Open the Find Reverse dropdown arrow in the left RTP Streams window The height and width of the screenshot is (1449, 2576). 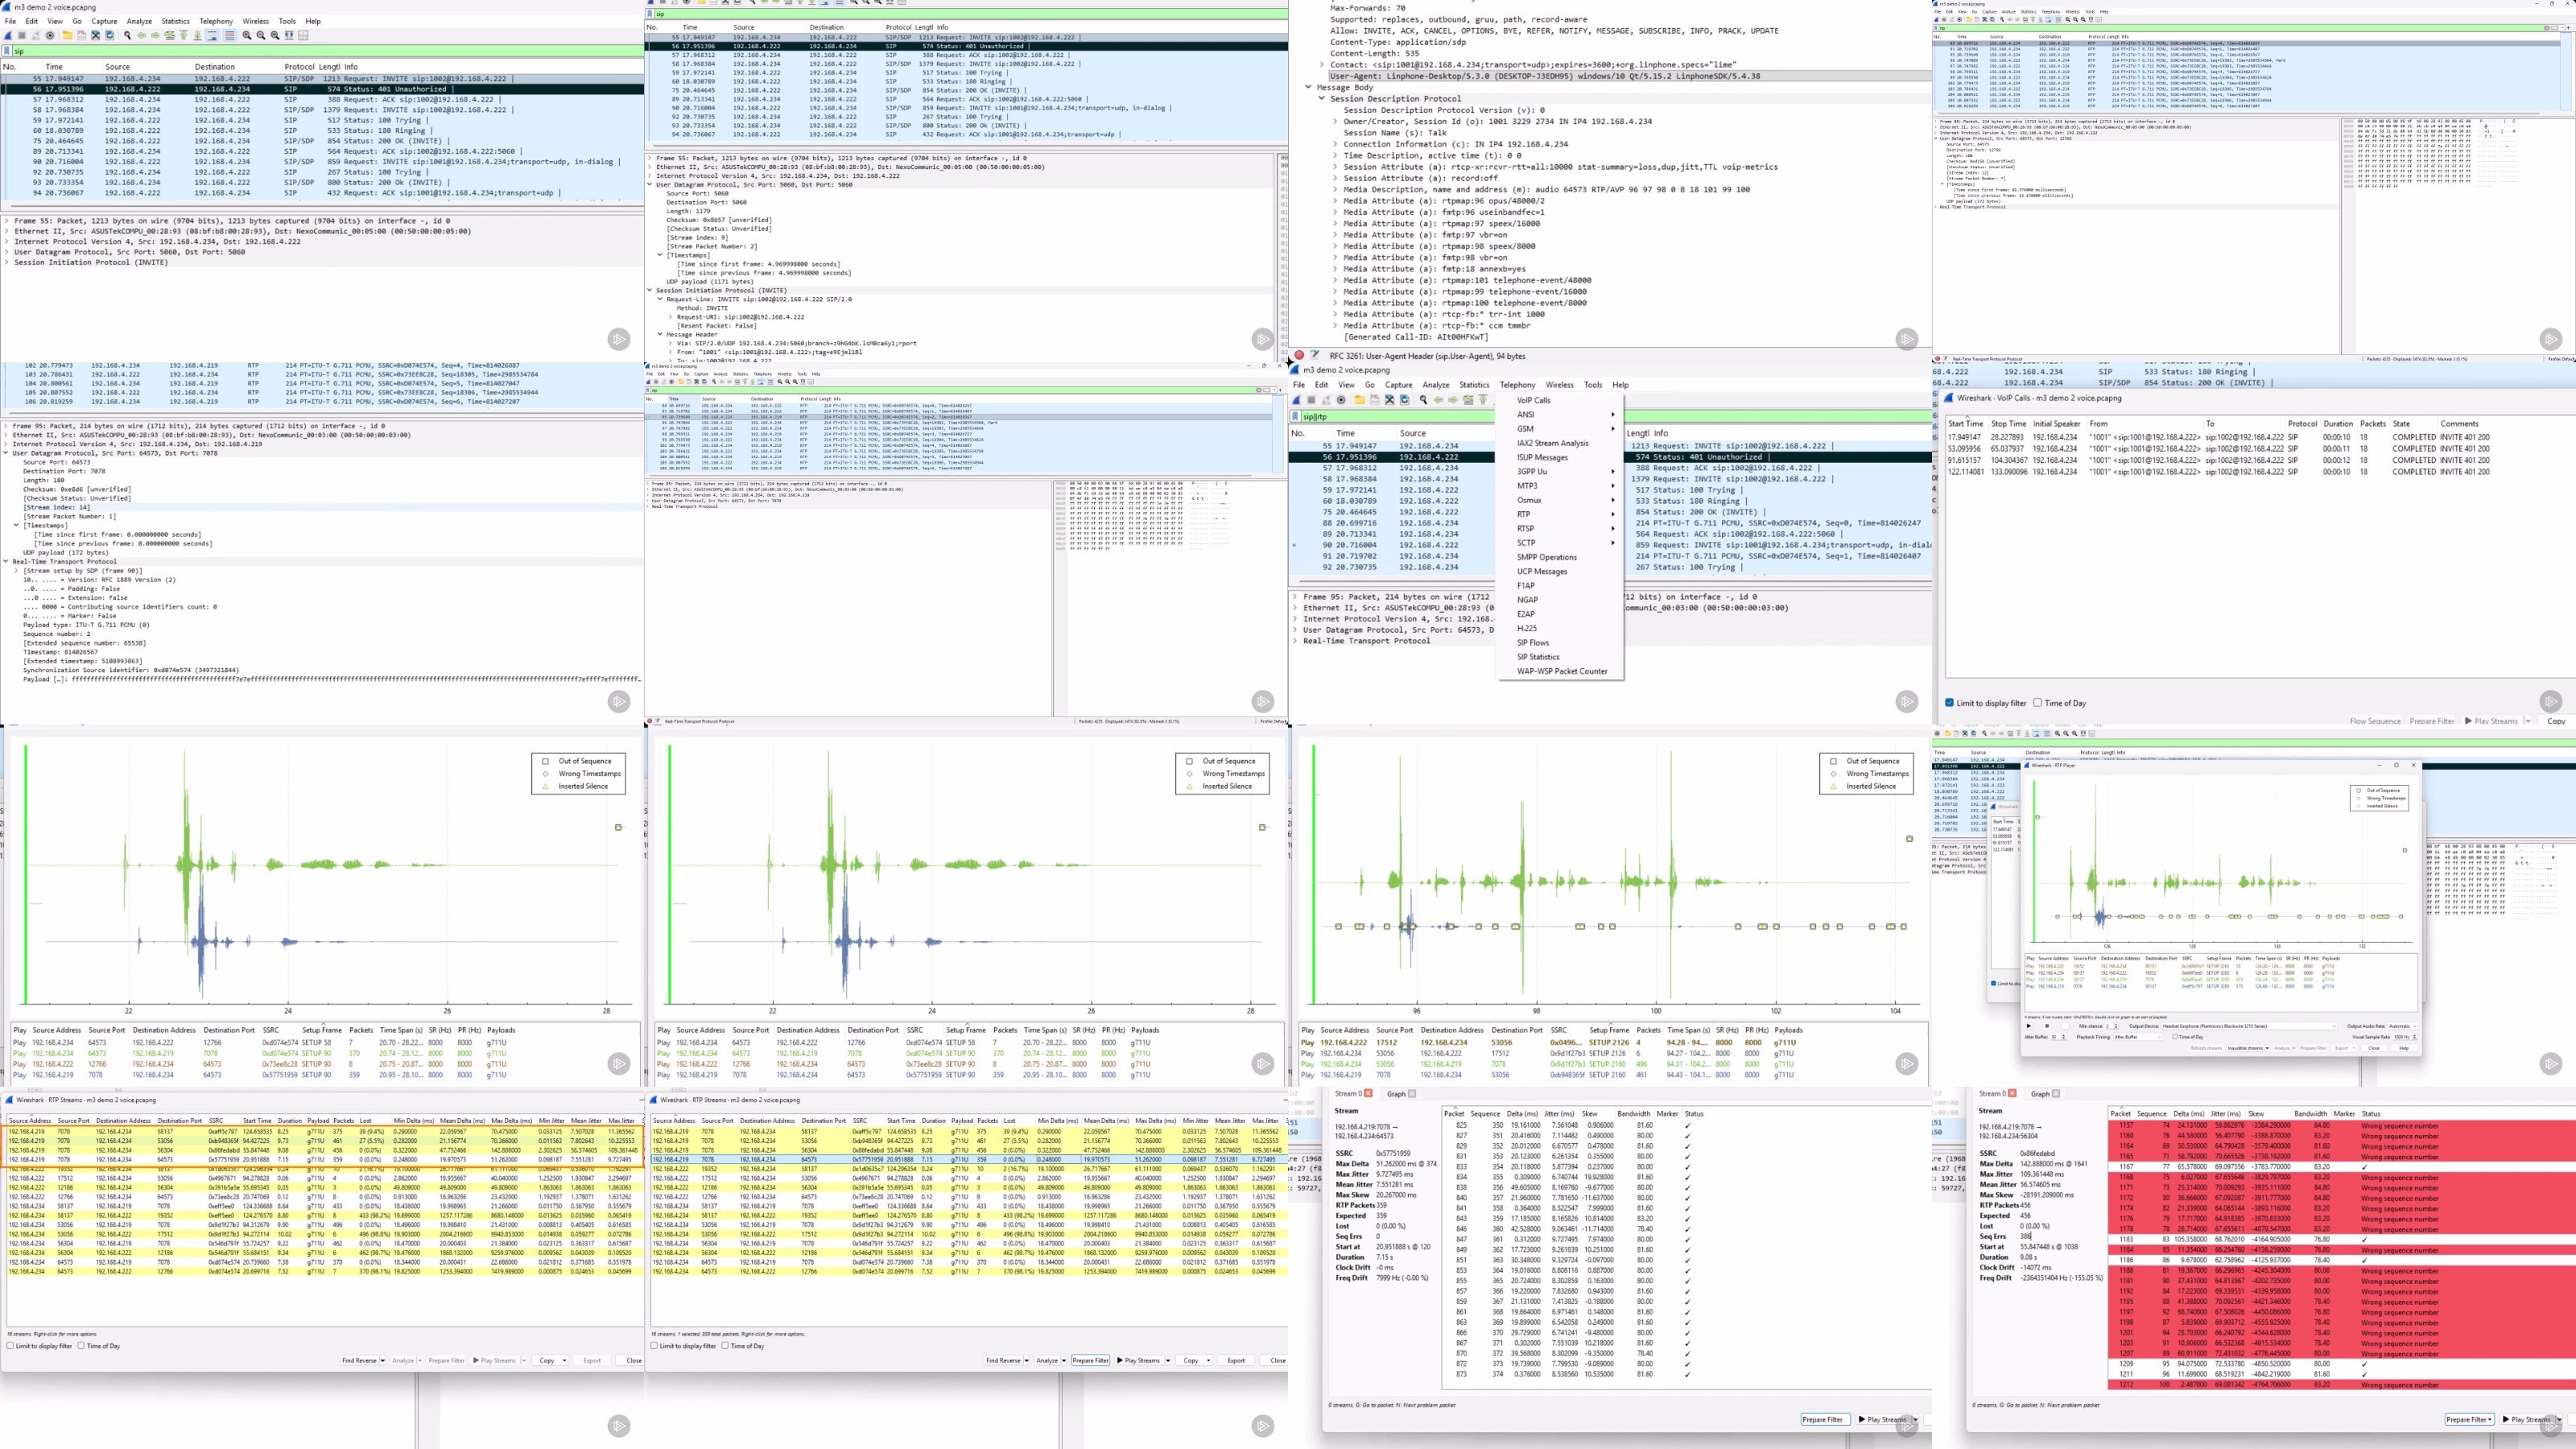(x=383, y=1360)
